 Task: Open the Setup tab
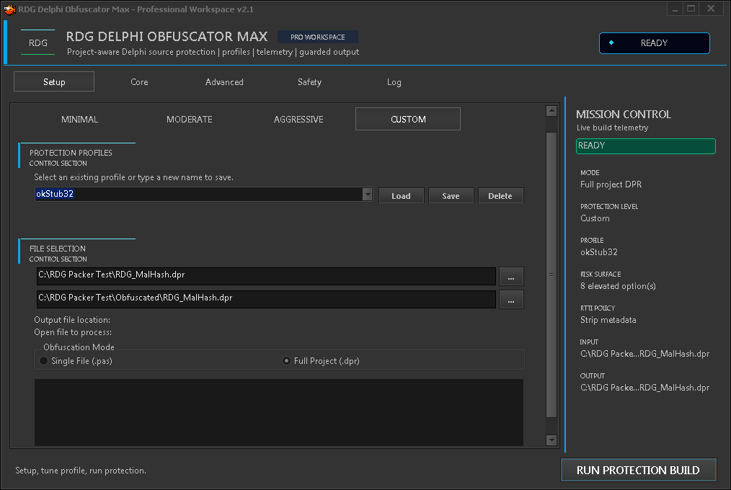[x=54, y=81]
